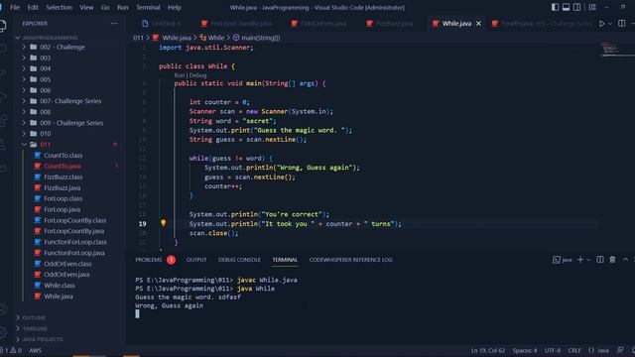Switch to the Untitled-4 editor tab
Image resolution: width=635 pixels, height=357 pixels.
click(161, 24)
